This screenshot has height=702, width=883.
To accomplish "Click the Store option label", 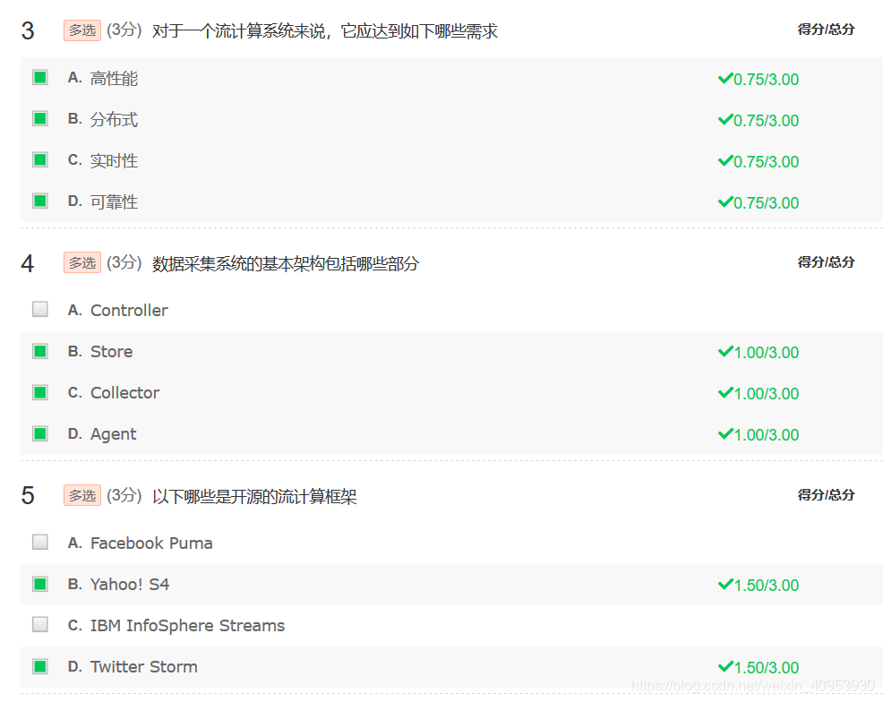I will [112, 351].
